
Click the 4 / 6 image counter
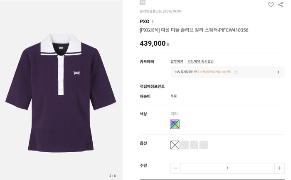tap(112, 175)
